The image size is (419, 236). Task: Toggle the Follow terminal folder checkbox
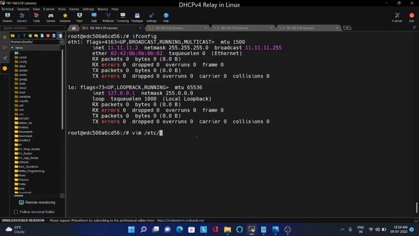[x=16, y=212]
